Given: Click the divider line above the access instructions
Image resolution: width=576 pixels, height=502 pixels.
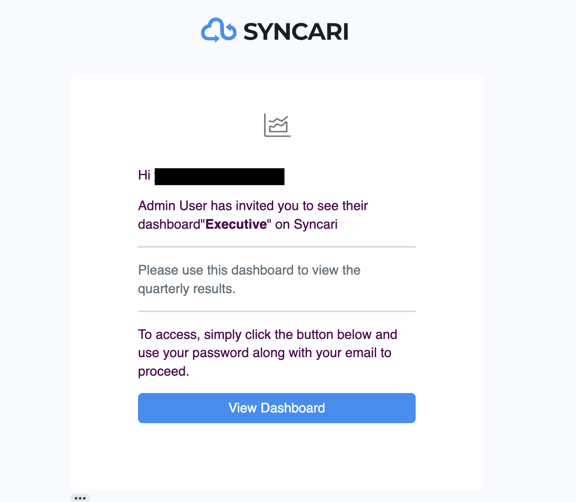Looking at the screenshot, I should click(x=277, y=311).
